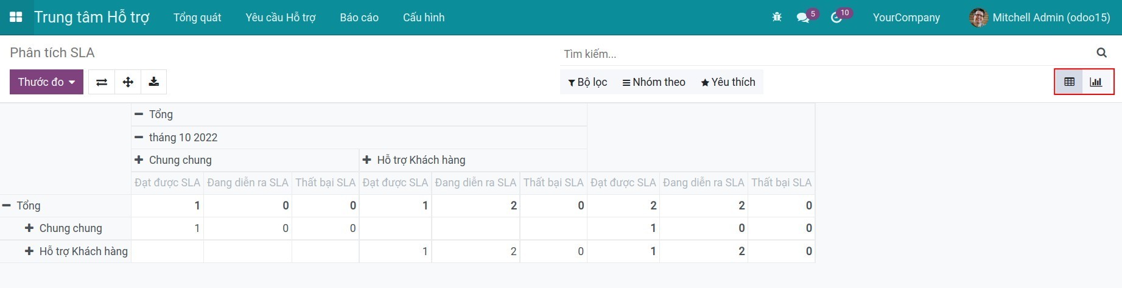The height and width of the screenshot is (288, 1122).
Task: Download the pivot table as spreadsheet
Action: [x=154, y=82]
